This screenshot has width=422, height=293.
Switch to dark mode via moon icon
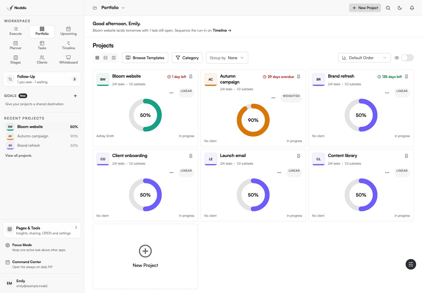click(x=400, y=8)
